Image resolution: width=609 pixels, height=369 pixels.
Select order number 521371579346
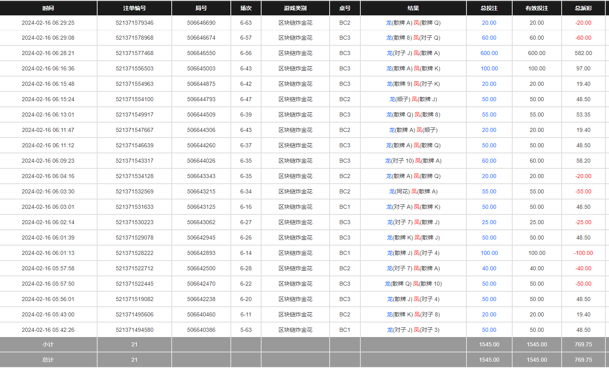134,23
